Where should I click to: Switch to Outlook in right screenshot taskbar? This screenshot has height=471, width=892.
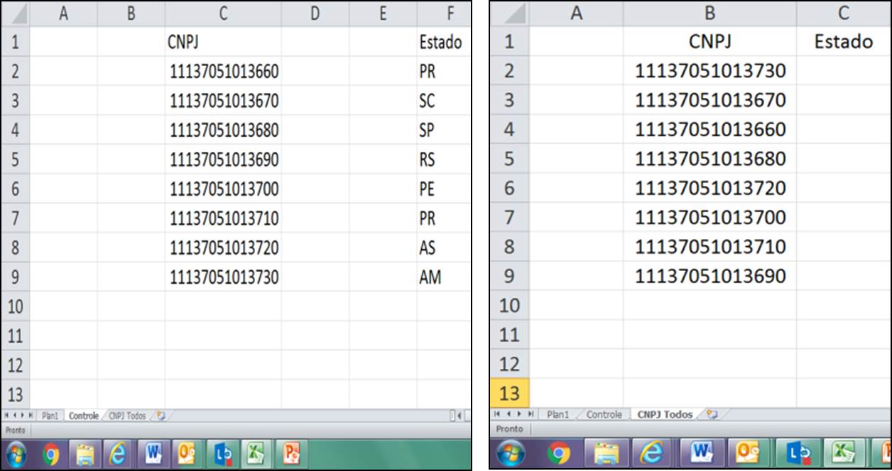click(748, 453)
